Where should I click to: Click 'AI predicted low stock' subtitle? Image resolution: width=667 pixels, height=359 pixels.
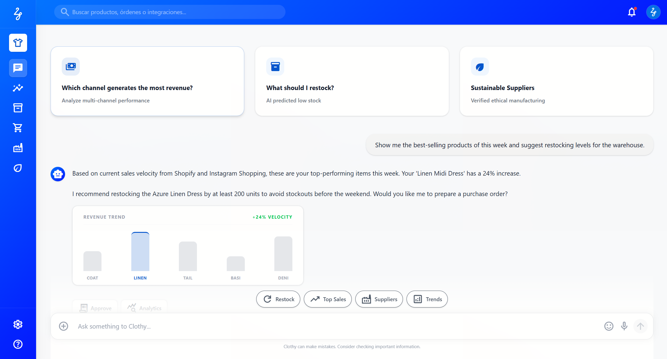point(294,101)
